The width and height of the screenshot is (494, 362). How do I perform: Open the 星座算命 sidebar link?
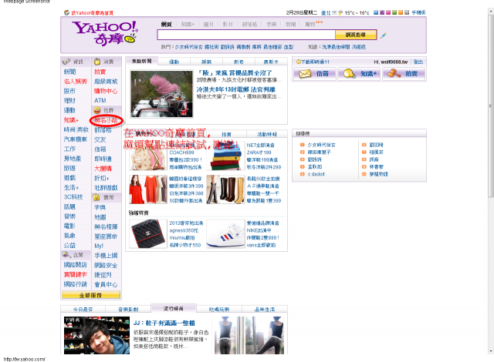[x=106, y=236]
